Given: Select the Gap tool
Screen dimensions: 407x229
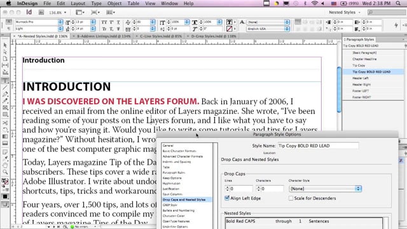Looking at the screenshot, I should tap(5, 65).
